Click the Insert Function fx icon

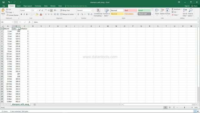[29, 22]
